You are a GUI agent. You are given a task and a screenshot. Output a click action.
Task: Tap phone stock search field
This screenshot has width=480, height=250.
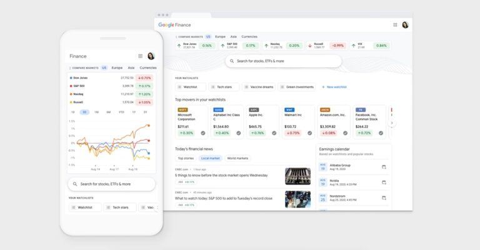pyautogui.click(x=111, y=184)
